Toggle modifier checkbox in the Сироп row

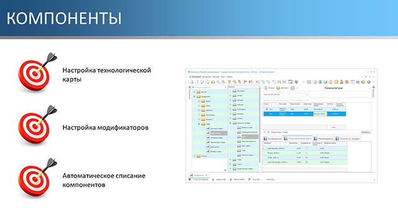[307, 162]
